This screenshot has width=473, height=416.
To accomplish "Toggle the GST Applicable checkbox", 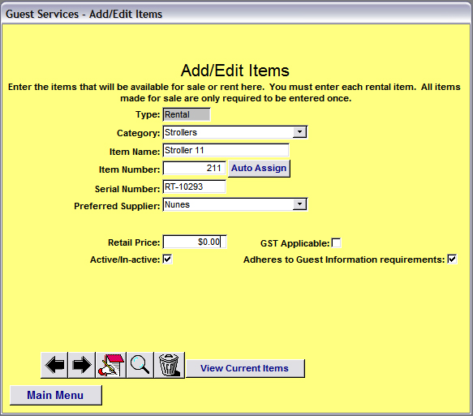I will (336, 242).
